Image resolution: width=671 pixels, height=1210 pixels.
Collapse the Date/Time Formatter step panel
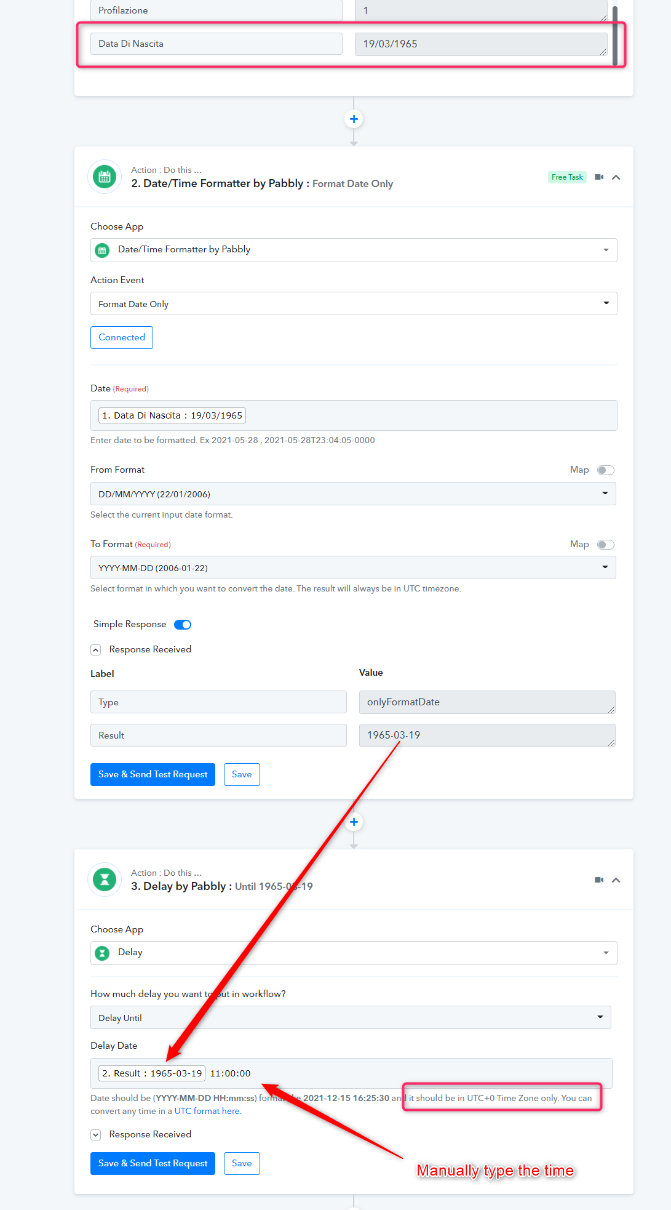(x=616, y=177)
